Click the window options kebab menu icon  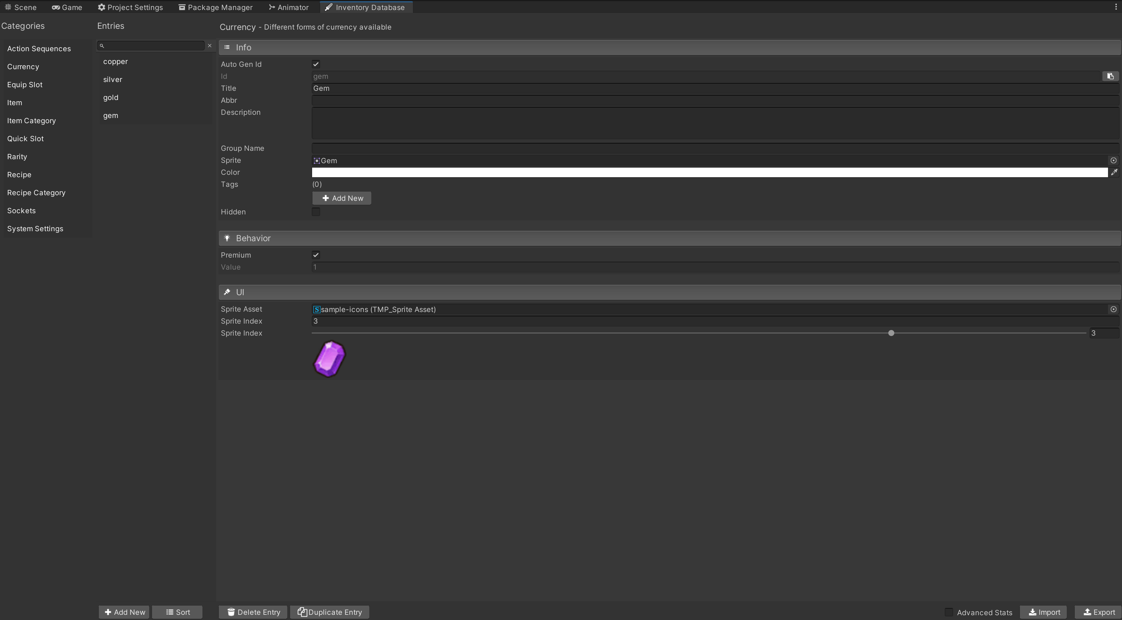1116,7
